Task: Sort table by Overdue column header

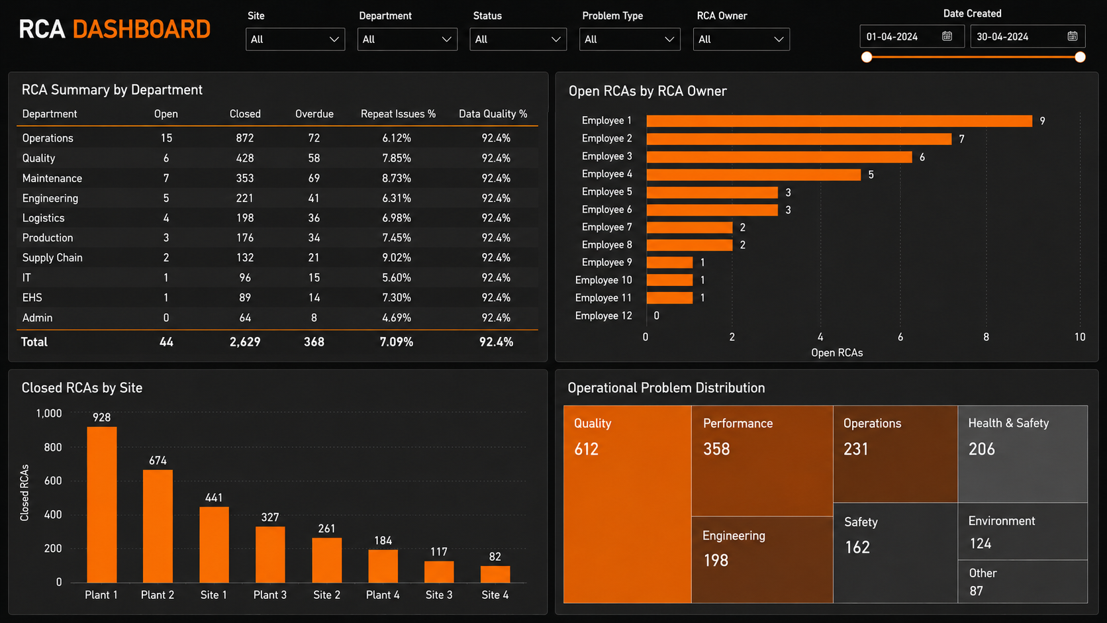Action: click(314, 114)
